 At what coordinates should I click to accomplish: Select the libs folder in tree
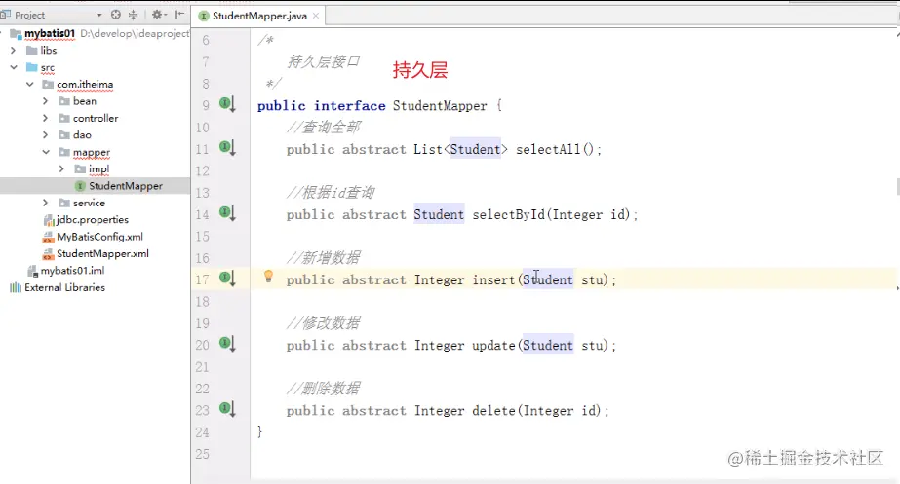click(48, 51)
